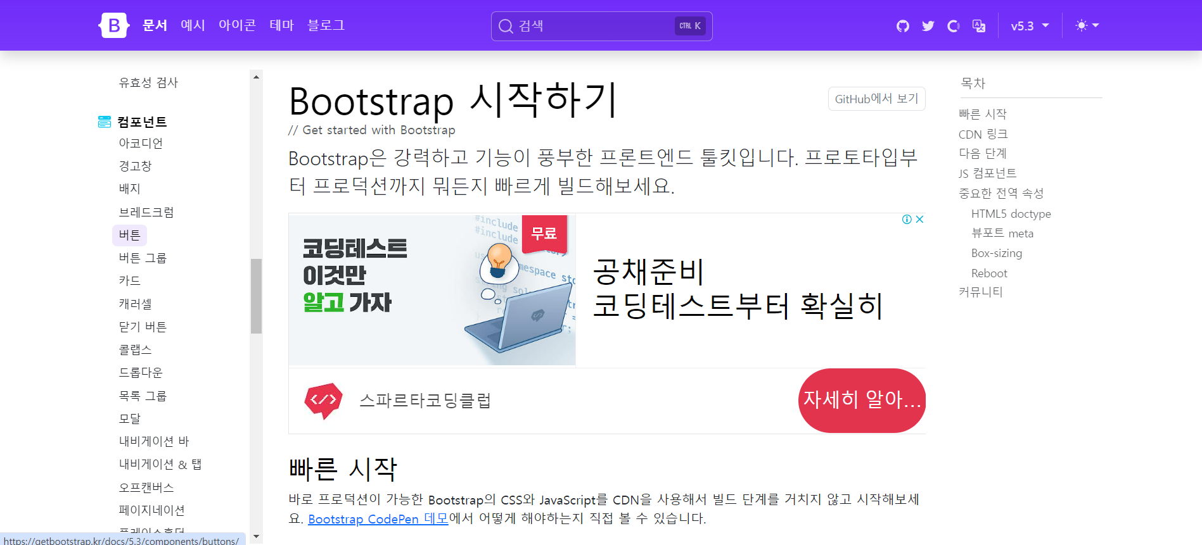Jump to 커뮤니티 in contents
Viewport: 1202px width, 545px height.
pos(981,292)
